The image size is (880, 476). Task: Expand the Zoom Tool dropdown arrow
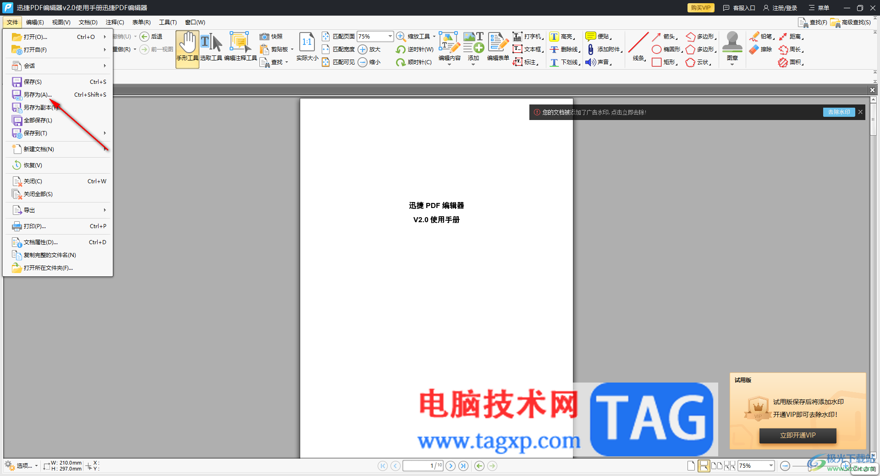434,37
